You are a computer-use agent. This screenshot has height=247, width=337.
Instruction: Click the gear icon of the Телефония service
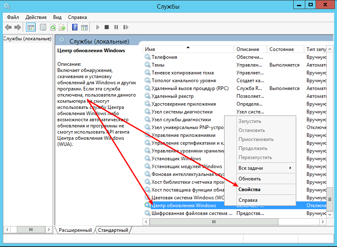147,57
